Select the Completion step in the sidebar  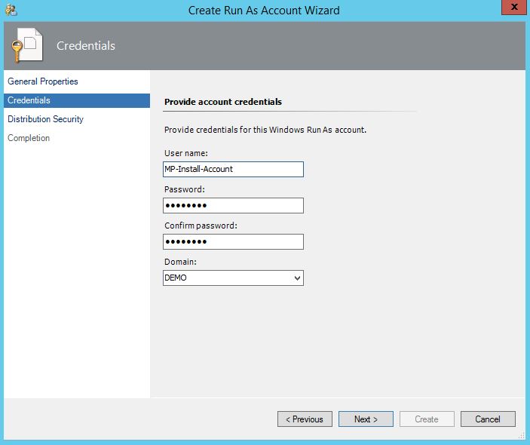(x=29, y=138)
